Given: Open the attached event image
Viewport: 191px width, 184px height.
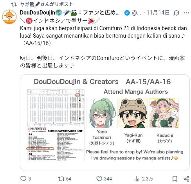Looking at the screenshot, I should (105, 122).
